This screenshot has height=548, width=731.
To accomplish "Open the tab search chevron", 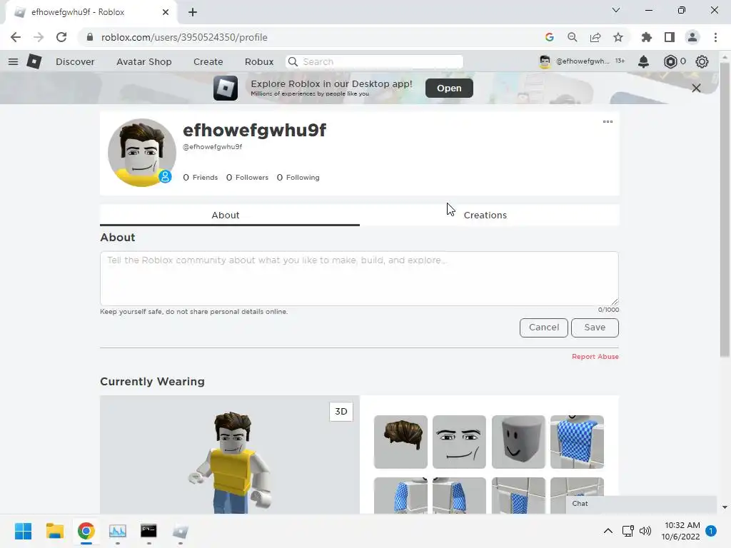I will (616, 10).
